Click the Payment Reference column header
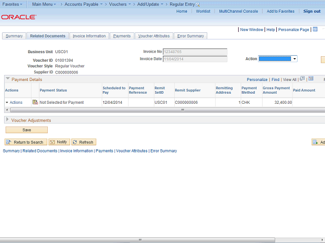The image size is (325, 243). (138, 90)
